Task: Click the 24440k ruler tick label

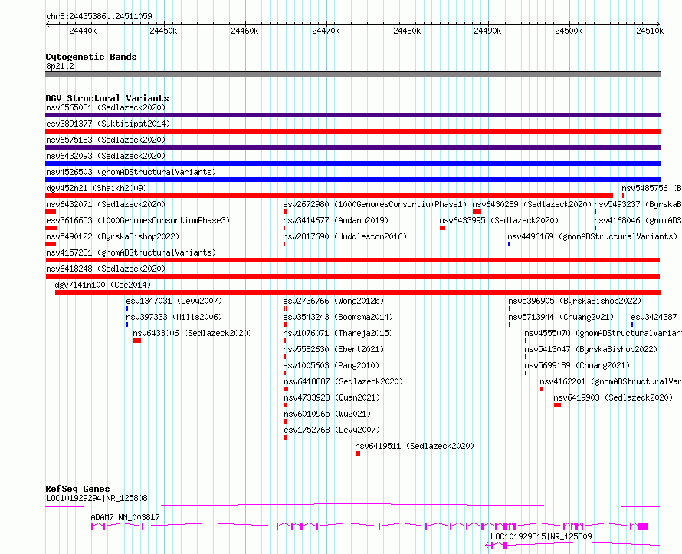Action: point(83,31)
